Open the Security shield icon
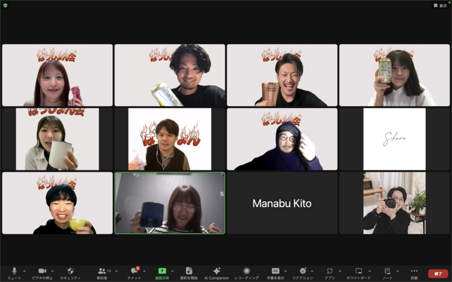The width and height of the screenshot is (452, 282). coord(70,272)
